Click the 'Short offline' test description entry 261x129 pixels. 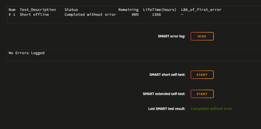(34, 14)
